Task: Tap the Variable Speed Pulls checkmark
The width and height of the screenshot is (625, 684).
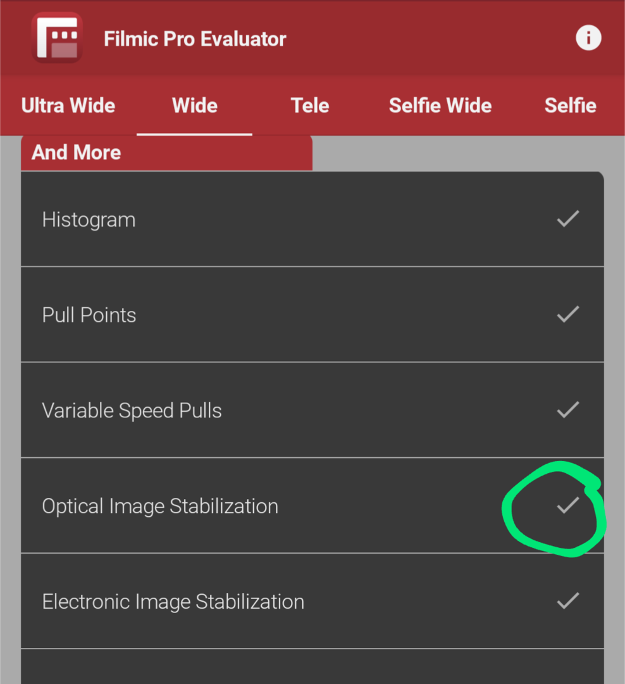Action: [x=567, y=410]
